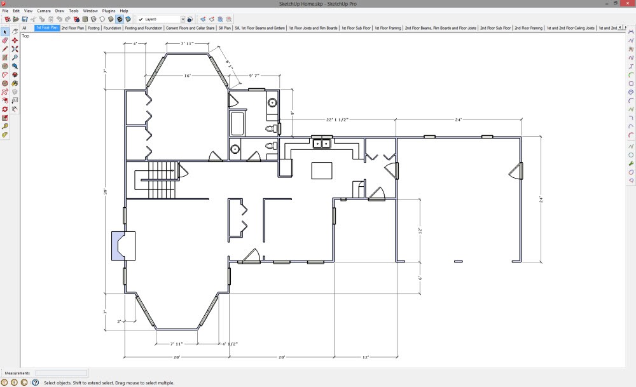636x387 pixels.
Task: Pick the Pencil line tool
Action: click(5, 48)
